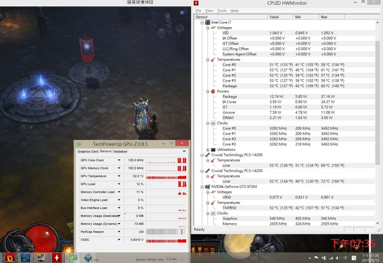Collapse the Intel Core i7 tree node

coord(202,22)
